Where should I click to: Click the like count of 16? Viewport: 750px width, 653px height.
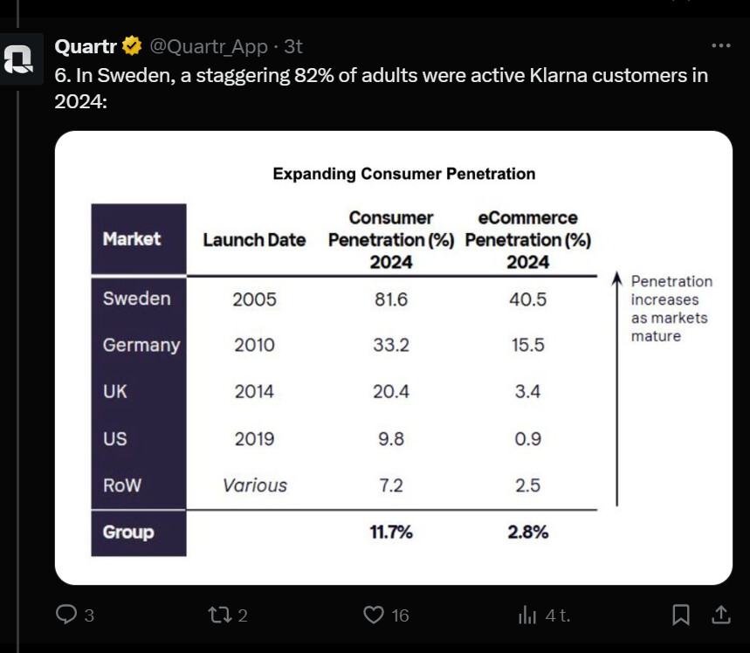coord(400,615)
